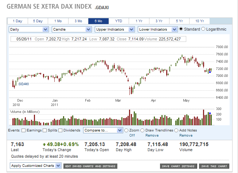Select the Standard scale radio button
This screenshot has height=173, width=238.
tap(181, 29)
